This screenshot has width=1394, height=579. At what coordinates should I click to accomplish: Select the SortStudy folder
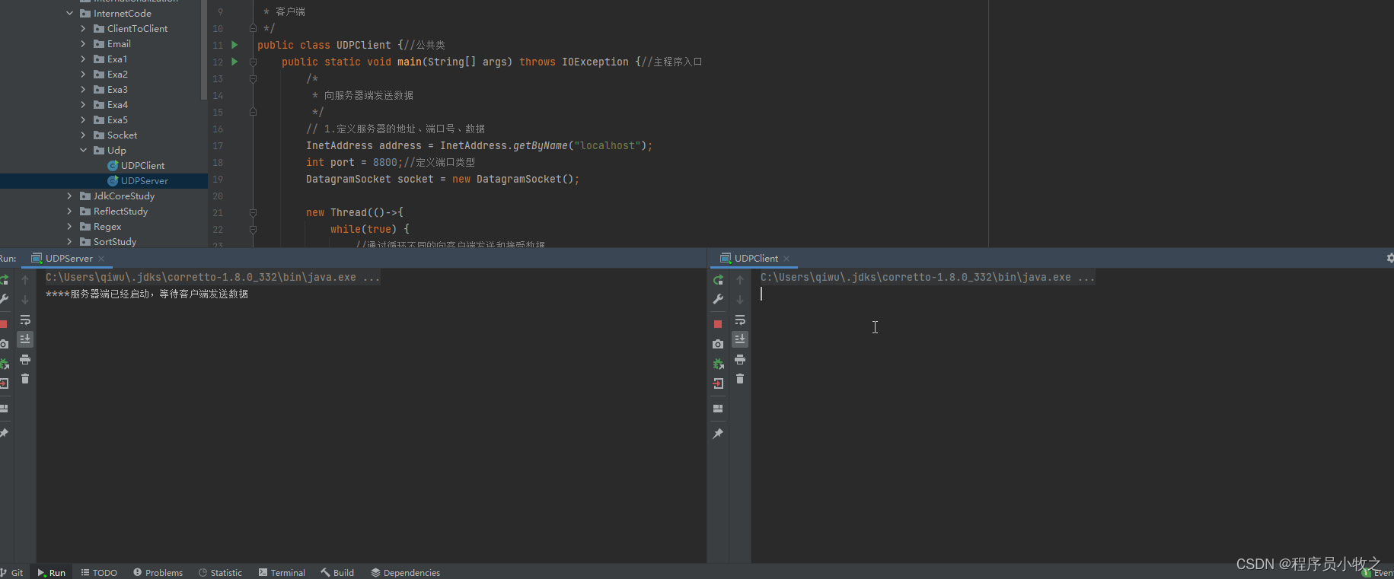(x=115, y=241)
